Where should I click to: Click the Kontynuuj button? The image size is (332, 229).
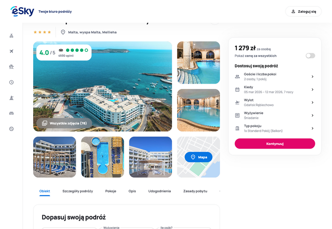click(275, 144)
